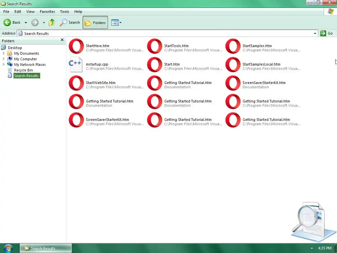
Task: Click the Search Results title bar icon
Action: 3,4
